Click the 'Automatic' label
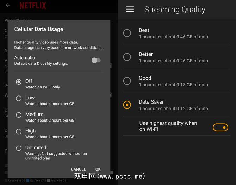Image resolution: width=236 pixels, height=185 pixels. 25,58
